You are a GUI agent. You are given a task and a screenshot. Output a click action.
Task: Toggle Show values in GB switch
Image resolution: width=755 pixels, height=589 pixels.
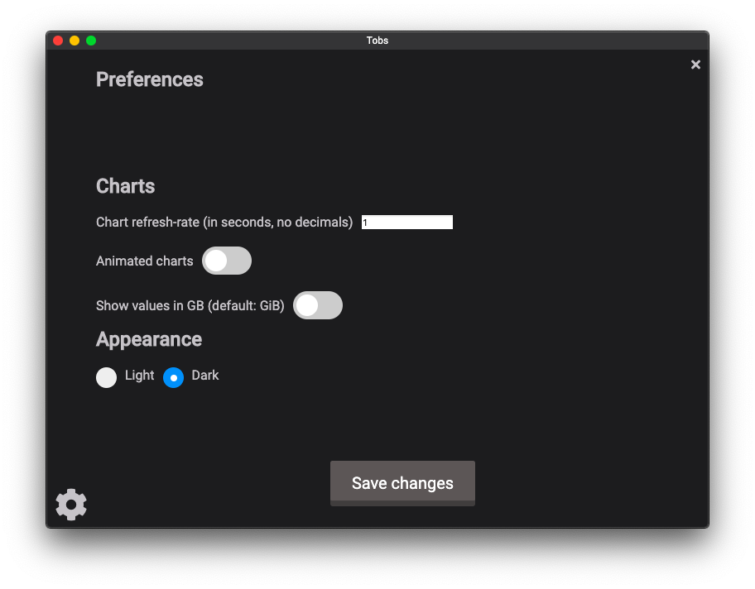click(x=318, y=305)
